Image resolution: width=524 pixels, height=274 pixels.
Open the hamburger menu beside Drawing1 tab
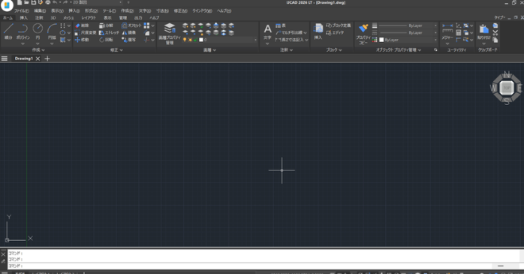[x=5, y=59]
